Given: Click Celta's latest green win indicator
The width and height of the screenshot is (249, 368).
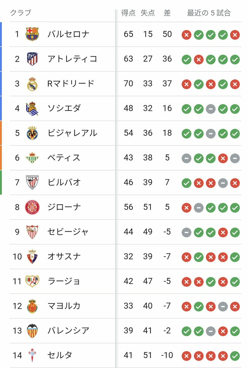Looking at the screenshot, I should pyautogui.click(x=235, y=356).
